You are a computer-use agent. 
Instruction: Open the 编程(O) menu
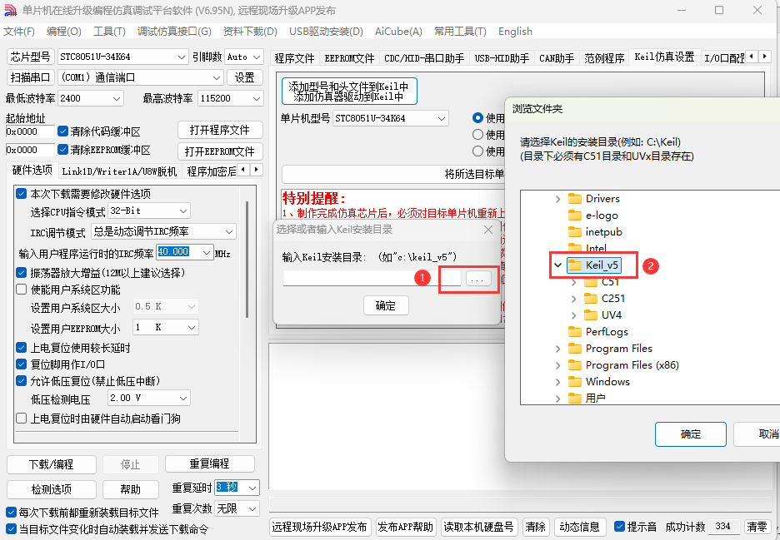(x=63, y=32)
